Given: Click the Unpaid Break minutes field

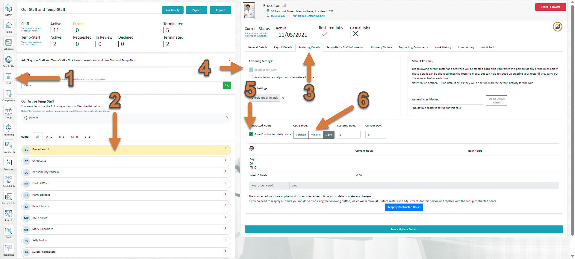Looking at the screenshot, I should coord(286,98).
